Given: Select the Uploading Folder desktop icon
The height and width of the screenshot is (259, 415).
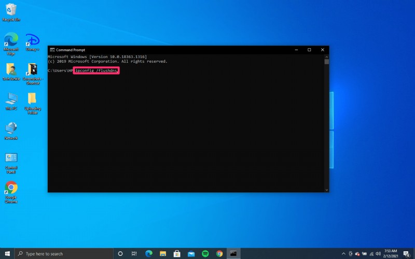Looking at the screenshot, I should (x=33, y=103).
